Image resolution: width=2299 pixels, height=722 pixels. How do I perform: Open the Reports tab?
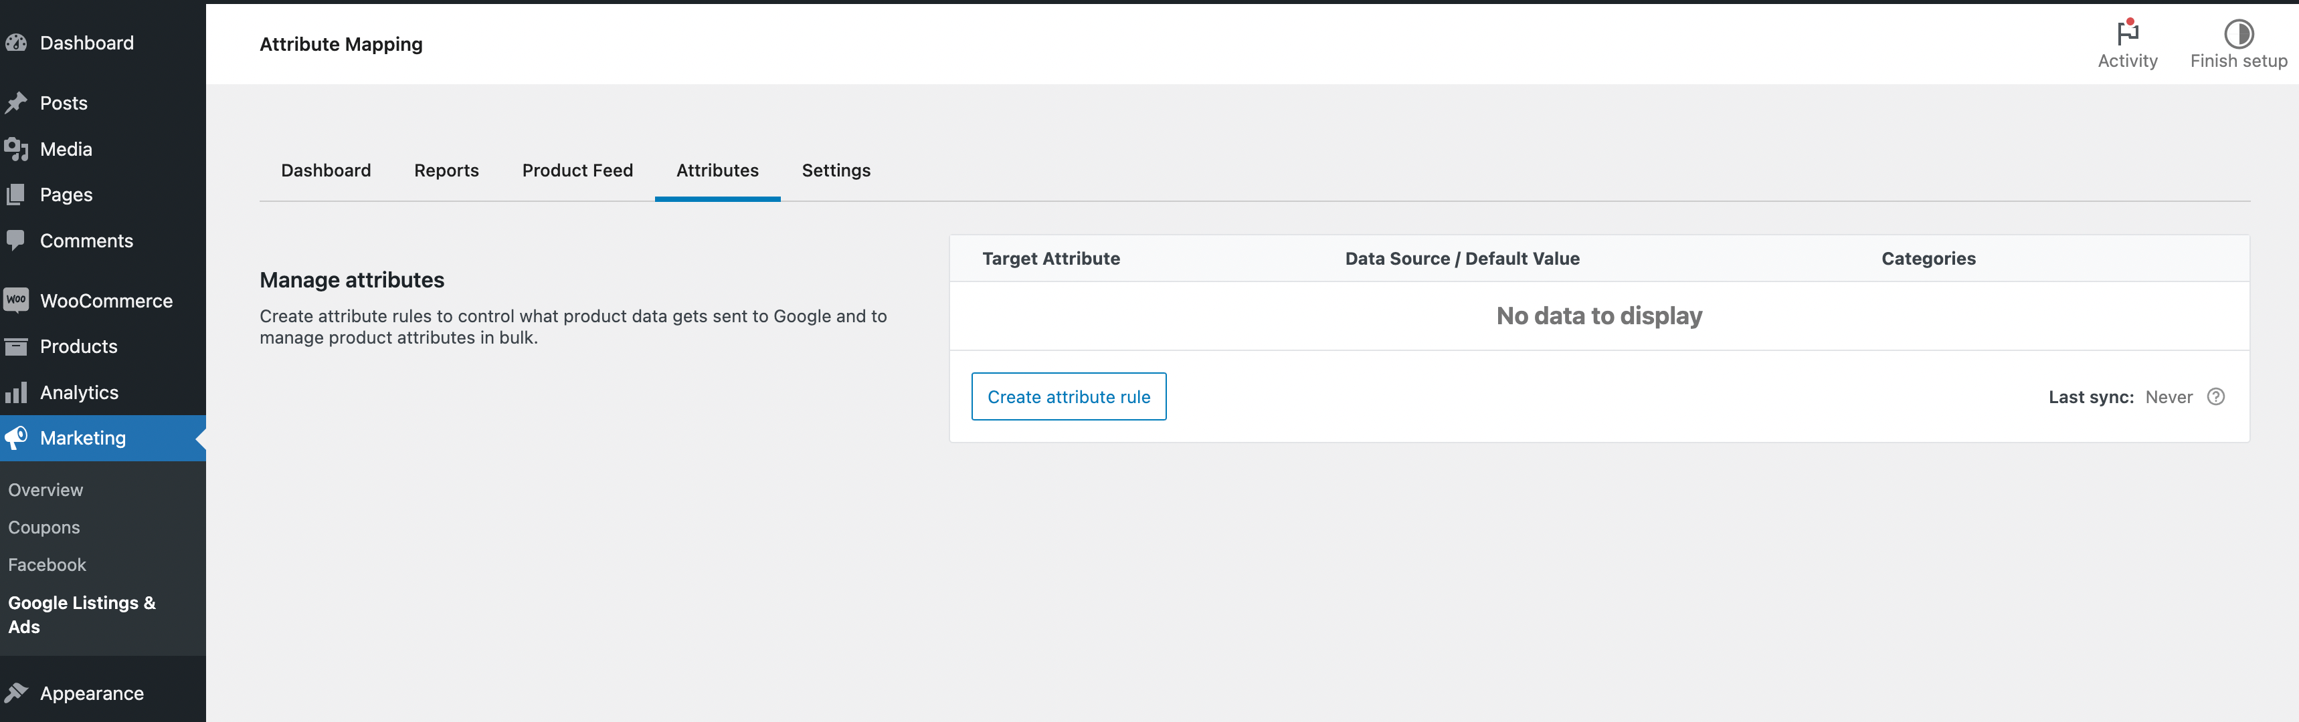[x=446, y=170]
